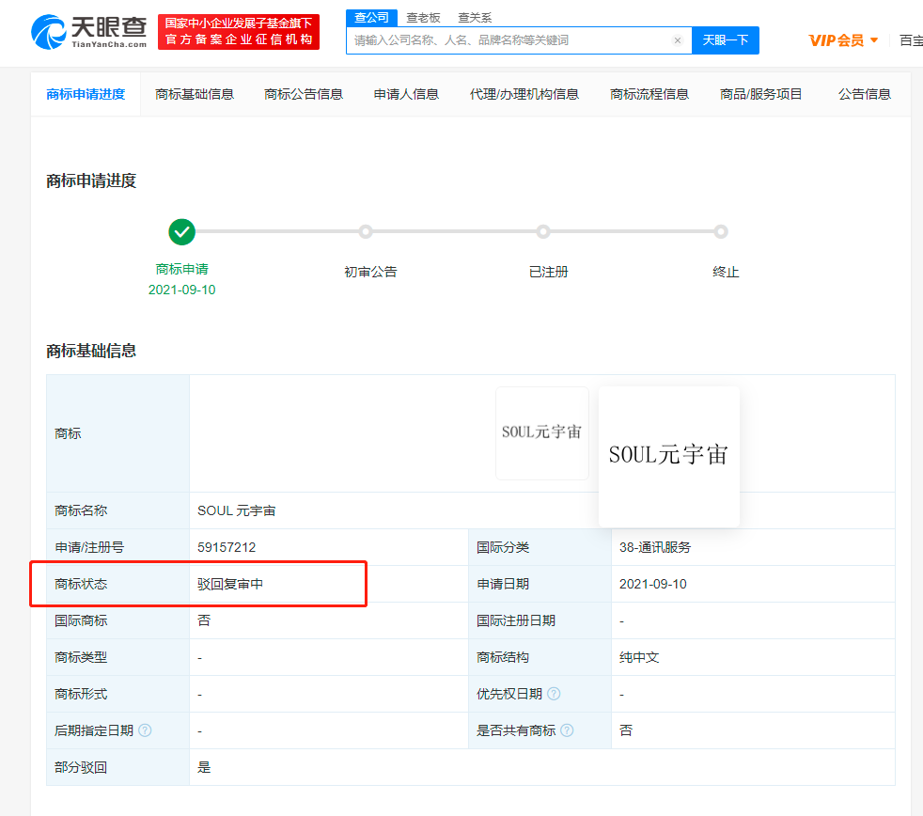Click the 商标结构 label cell
The height and width of the screenshot is (816, 923).
point(540,657)
